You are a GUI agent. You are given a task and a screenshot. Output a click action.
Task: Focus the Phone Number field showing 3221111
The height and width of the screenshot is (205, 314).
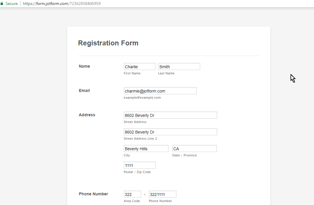point(162,194)
